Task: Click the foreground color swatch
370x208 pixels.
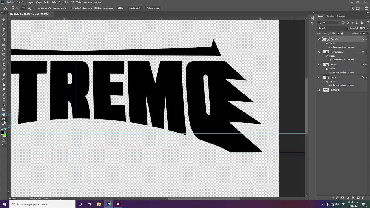Action: [3, 133]
